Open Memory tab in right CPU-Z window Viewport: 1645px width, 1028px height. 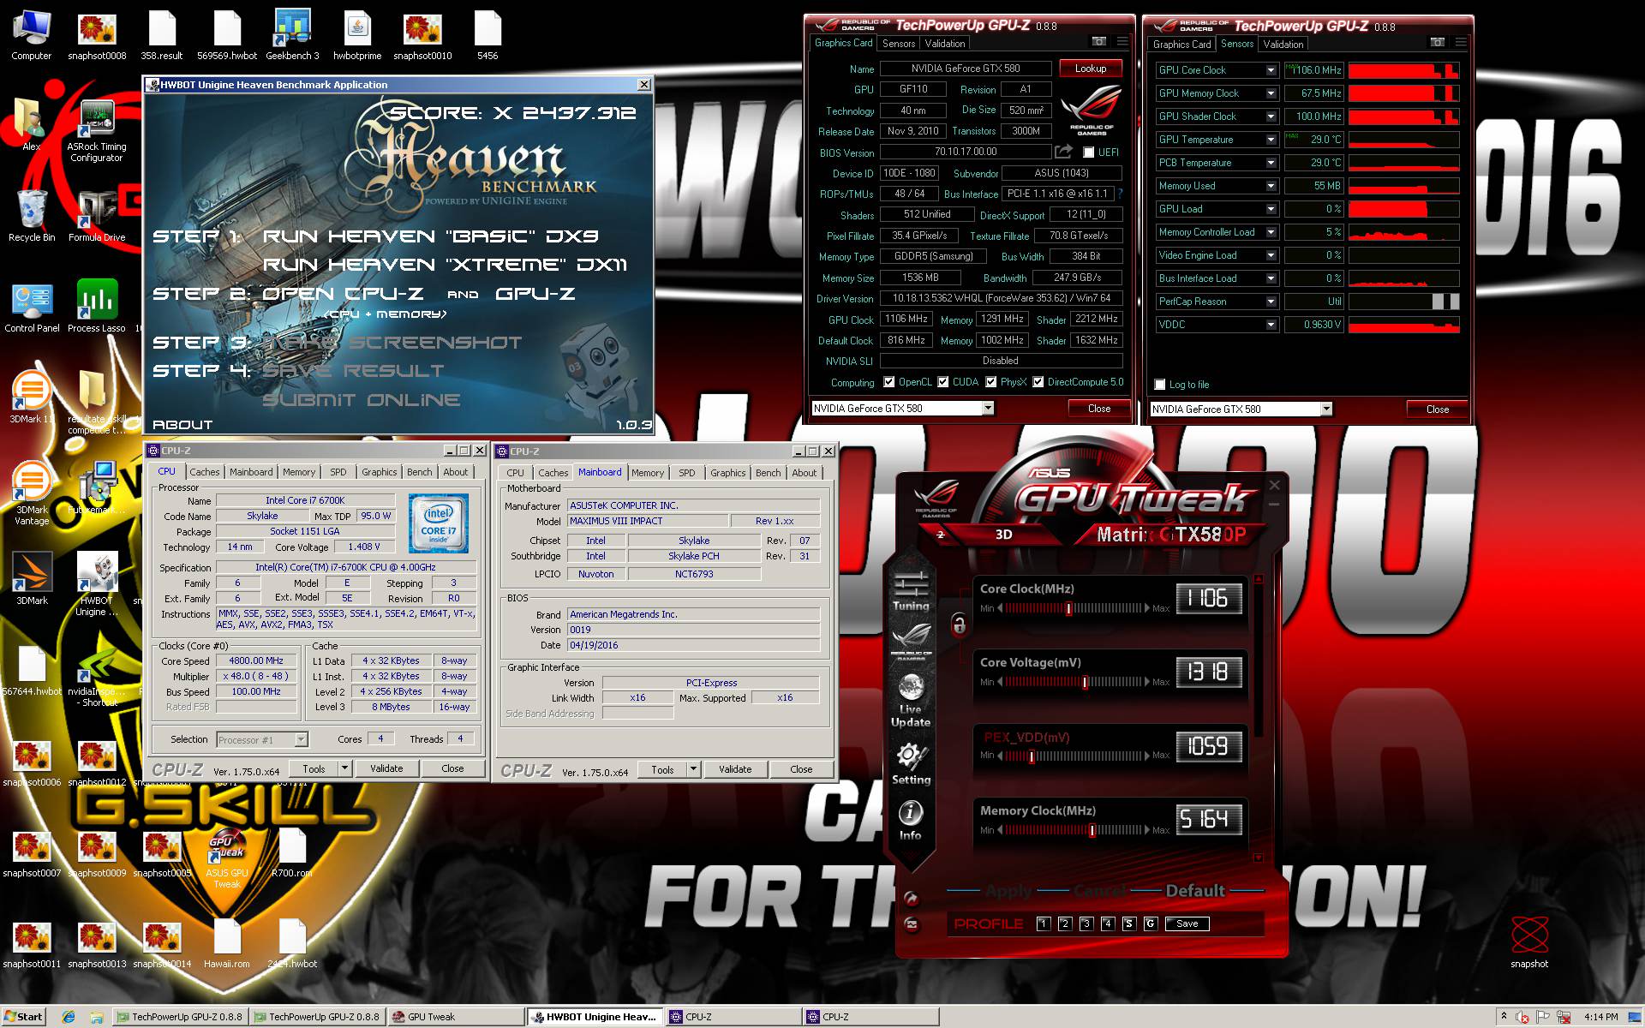click(x=648, y=473)
